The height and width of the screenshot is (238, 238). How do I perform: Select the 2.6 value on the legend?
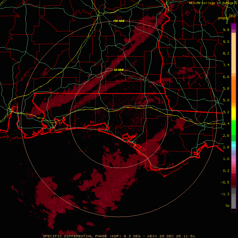[226, 136]
